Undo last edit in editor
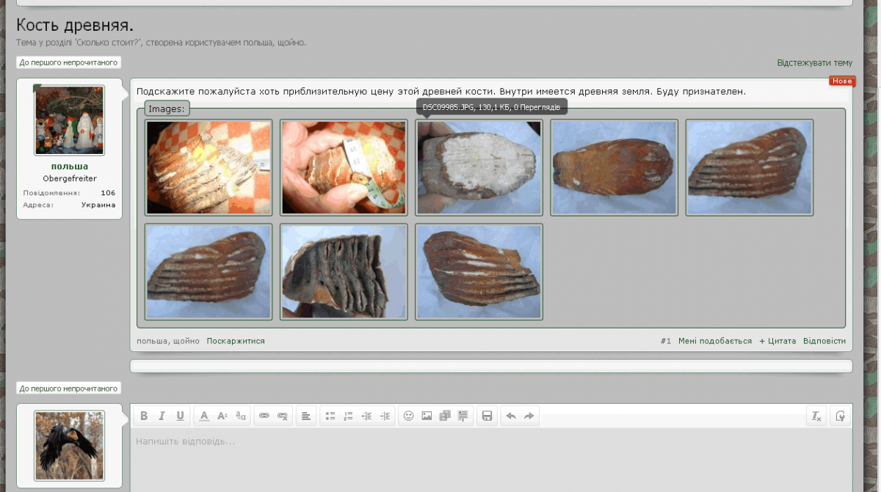Image resolution: width=881 pixels, height=492 pixels. [511, 416]
